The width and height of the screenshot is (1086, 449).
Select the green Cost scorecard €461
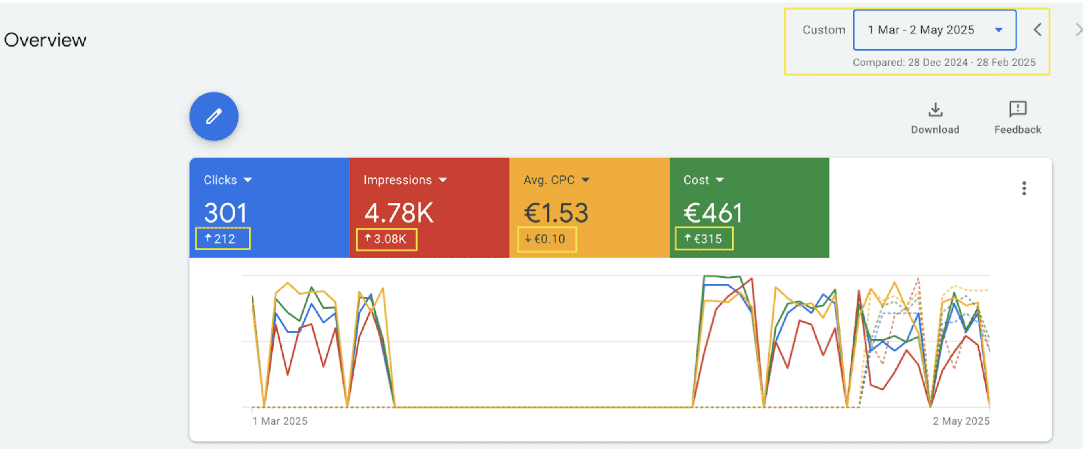[x=750, y=207]
